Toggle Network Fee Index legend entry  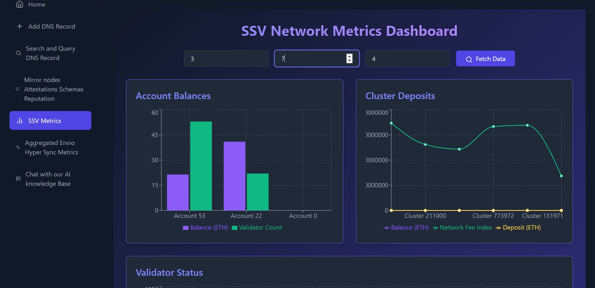pos(462,228)
